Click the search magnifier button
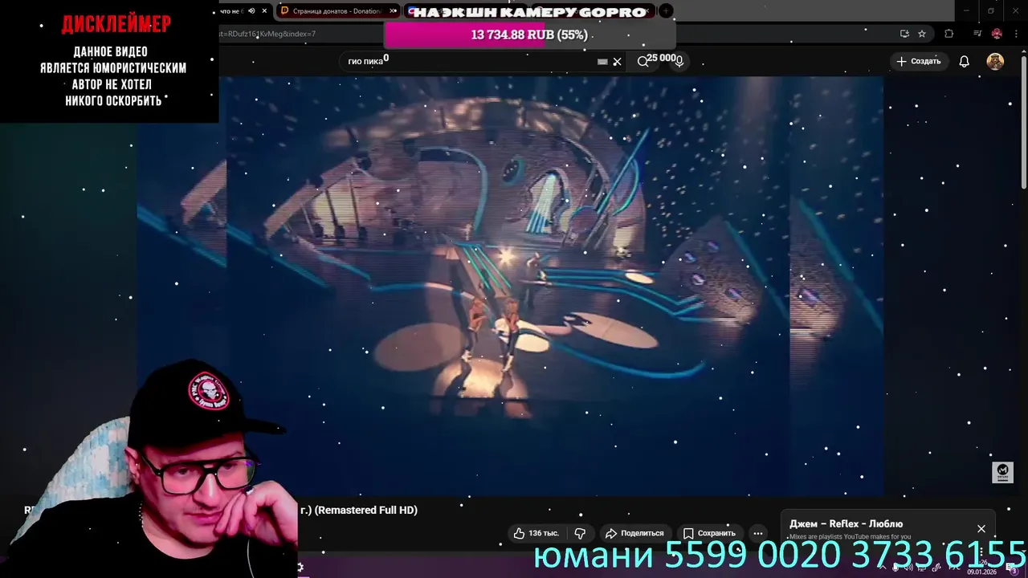 click(x=642, y=61)
